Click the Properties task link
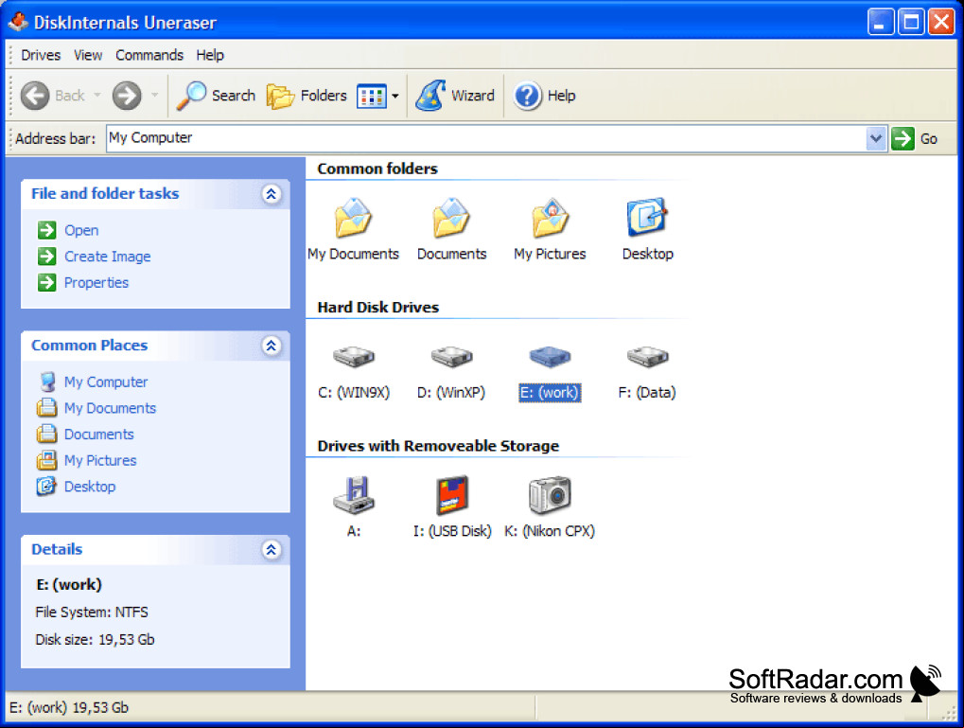 coord(96,282)
